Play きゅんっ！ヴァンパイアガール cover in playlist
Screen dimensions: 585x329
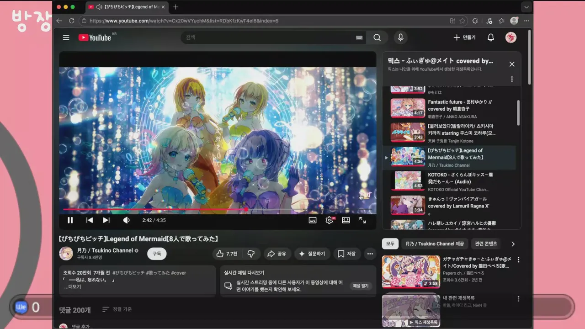(449, 205)
